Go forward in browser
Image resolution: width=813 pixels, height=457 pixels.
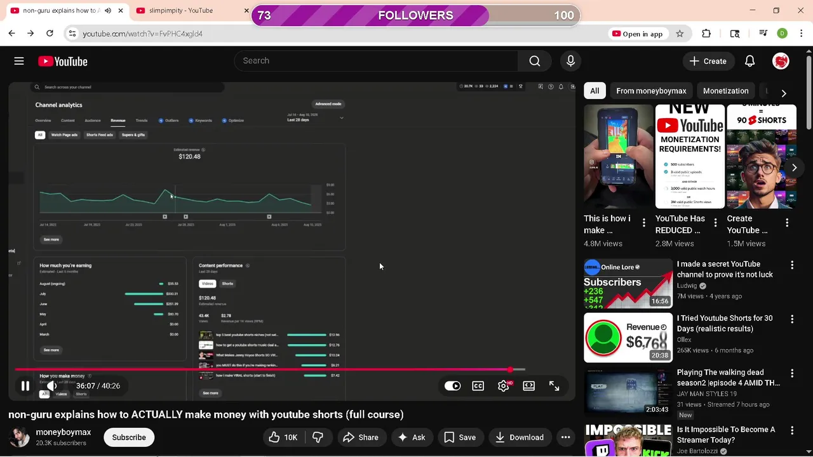click(x=30, y=33)
